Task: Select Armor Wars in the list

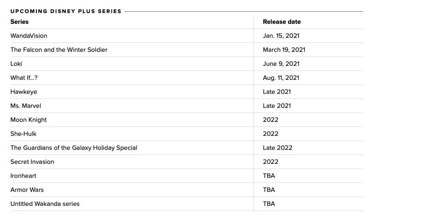Action: point(27,190)
